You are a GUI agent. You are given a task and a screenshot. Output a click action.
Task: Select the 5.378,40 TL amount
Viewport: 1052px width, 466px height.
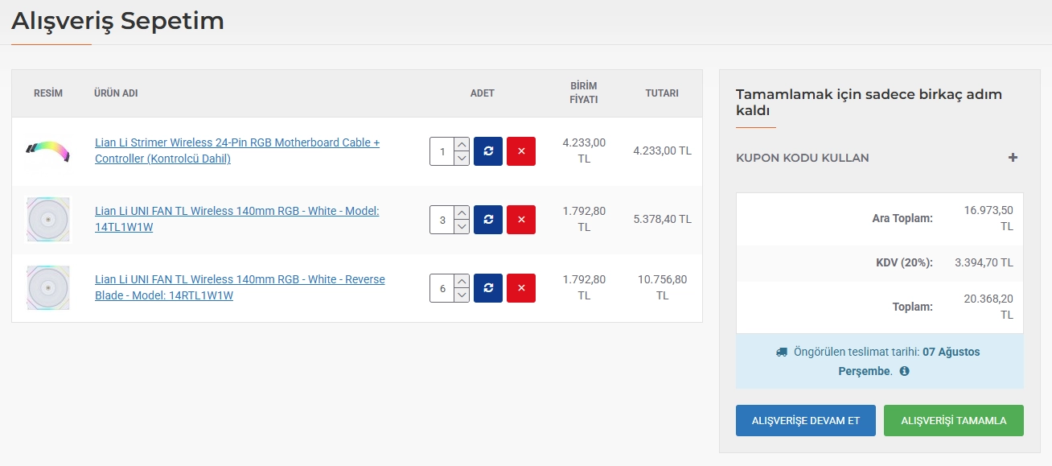tap(662, 219)
